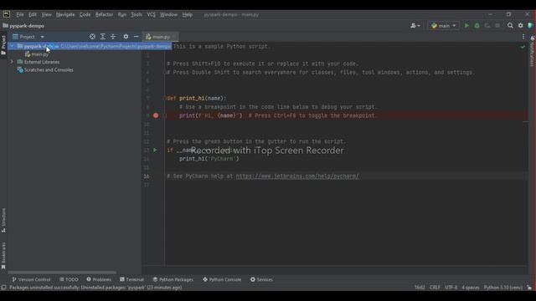Hide the Project tool window
Screen dimensions: 536x301
(136, 37)
